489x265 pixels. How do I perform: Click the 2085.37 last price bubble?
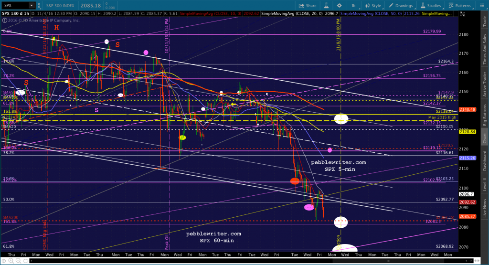467,216
